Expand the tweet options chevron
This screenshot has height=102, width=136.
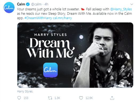(x=132, y=4)
